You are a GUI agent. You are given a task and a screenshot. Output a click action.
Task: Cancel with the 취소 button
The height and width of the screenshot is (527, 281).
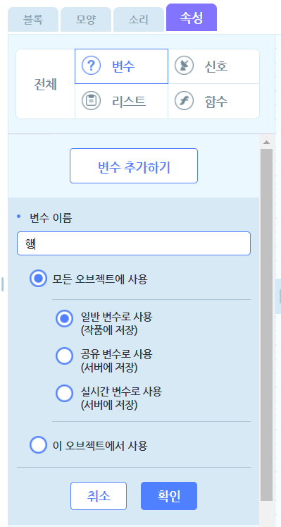(x=99, y=496)
